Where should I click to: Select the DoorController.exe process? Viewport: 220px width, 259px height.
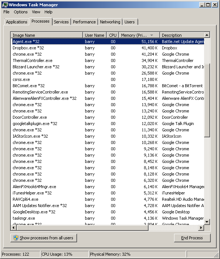[108, 117]
